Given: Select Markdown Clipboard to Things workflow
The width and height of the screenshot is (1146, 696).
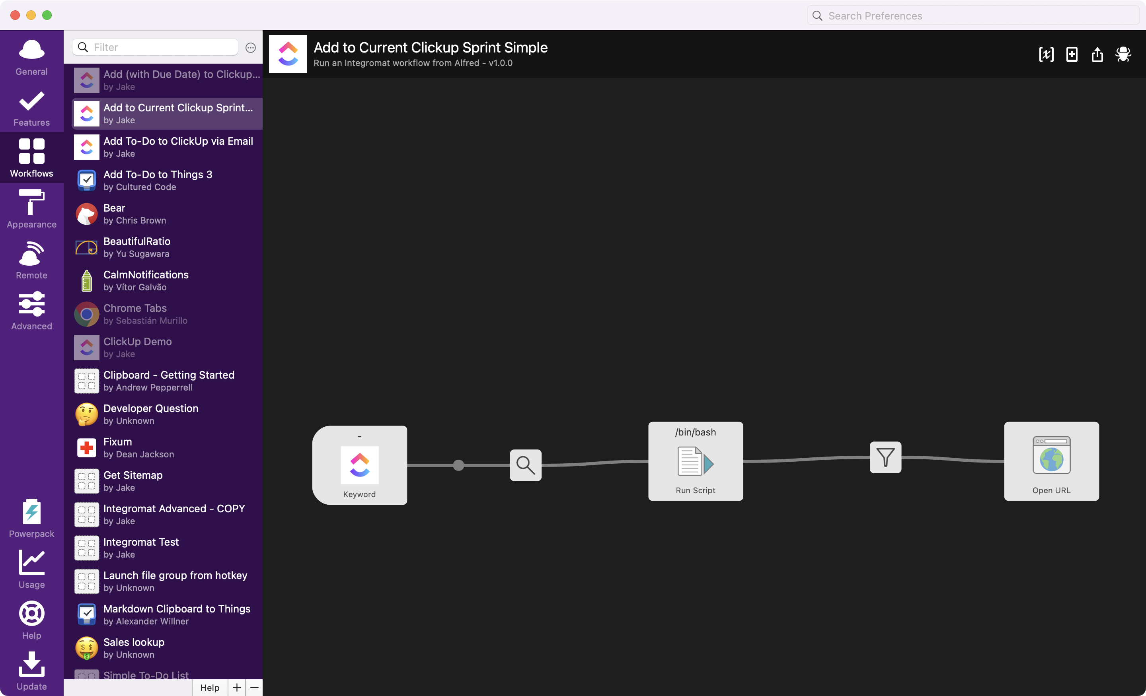Looking at the screenshot, I should pyautogui.click(x=167, y=614).
